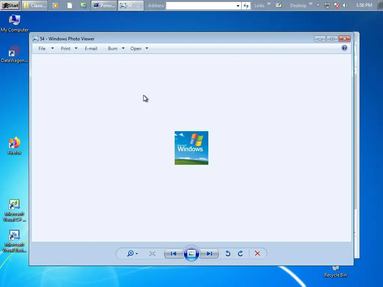Click the Photo Viewer title bar icon
This screenshot has width=383, height=287.
pyautogui.click(x=36, y=38)
